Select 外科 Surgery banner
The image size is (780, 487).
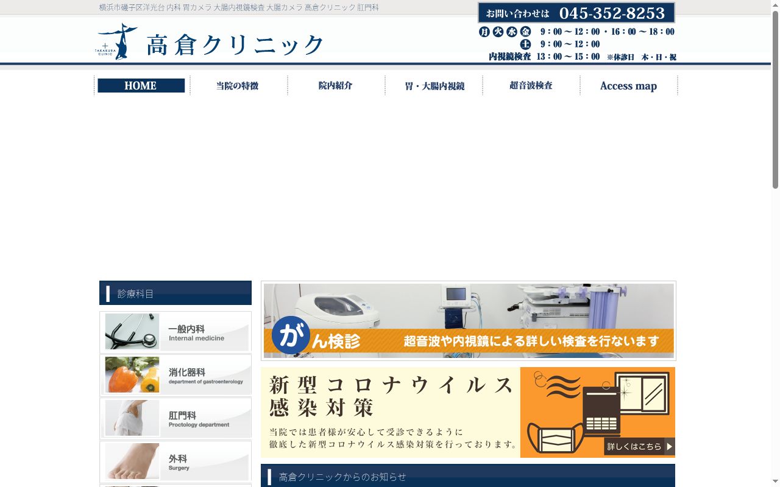[x=175, y=462]
